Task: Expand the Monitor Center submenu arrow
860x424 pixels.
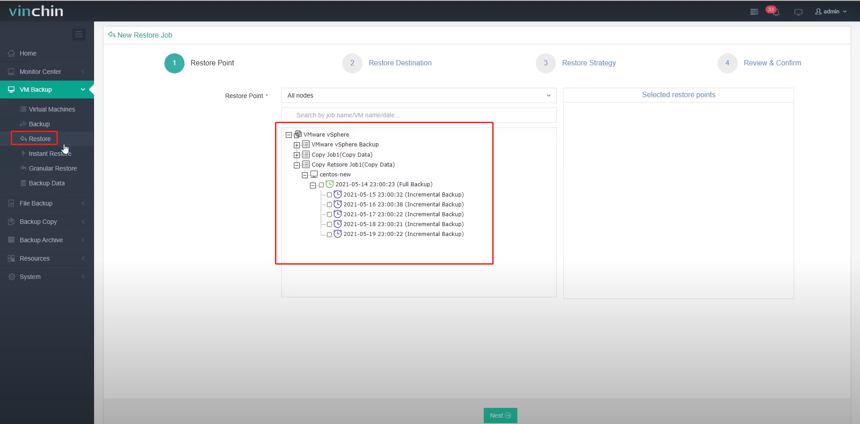Action: tap(83, 72)
